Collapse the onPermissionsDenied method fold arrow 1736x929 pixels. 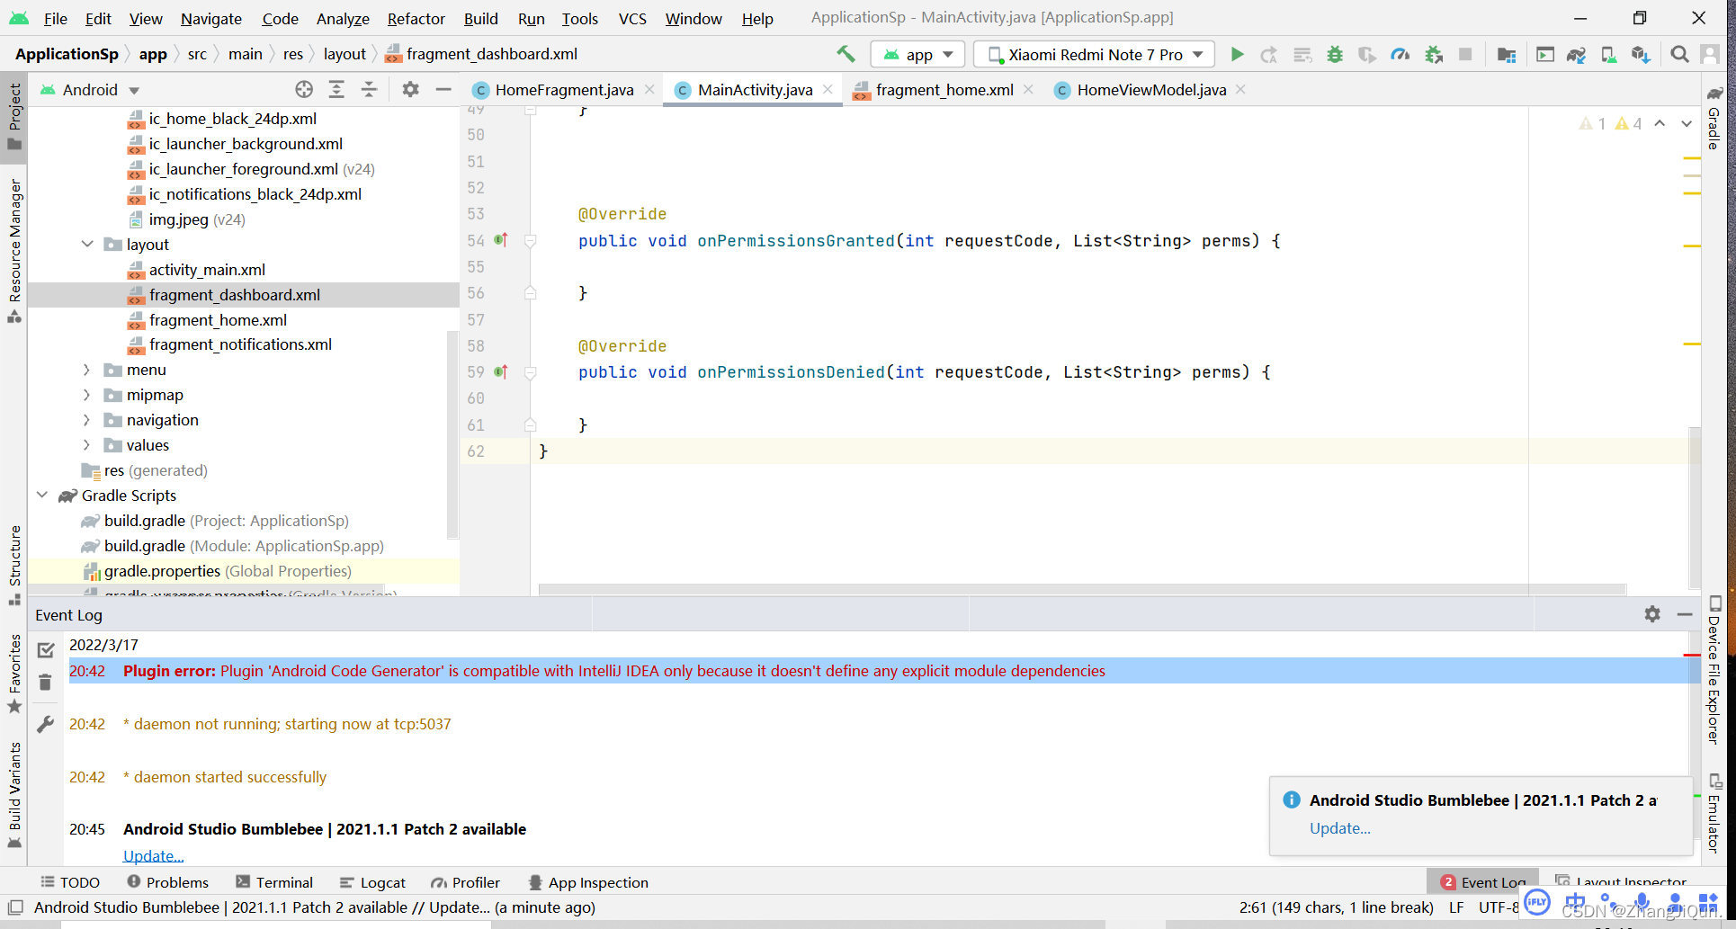530,371
